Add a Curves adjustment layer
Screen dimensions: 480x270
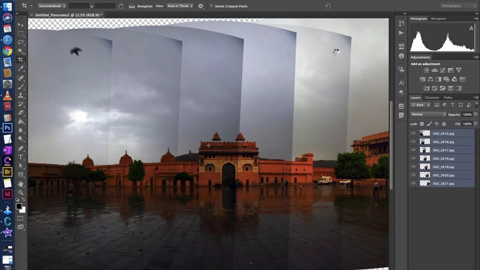(x=443, y=70)
